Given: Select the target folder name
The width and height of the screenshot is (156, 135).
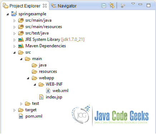Looking at the screenshot, I should pos(31,110).
